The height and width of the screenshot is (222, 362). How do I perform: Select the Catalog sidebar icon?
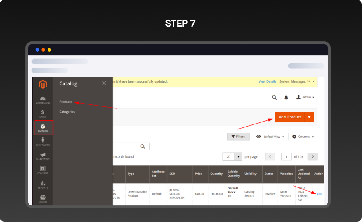[x=43, y=128]
